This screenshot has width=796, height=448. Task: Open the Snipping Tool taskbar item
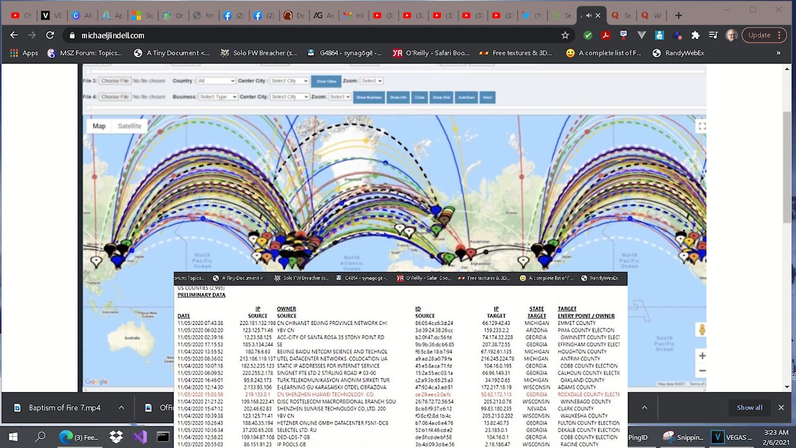point(682,437)
